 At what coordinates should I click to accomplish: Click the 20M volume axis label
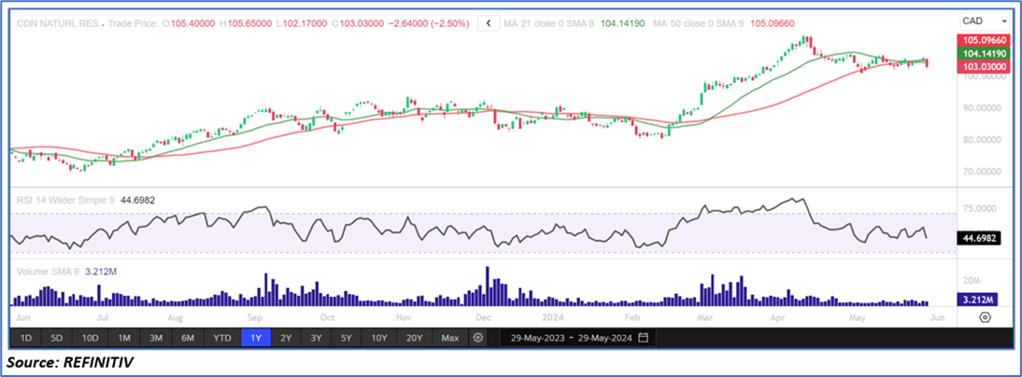(972, 281)
